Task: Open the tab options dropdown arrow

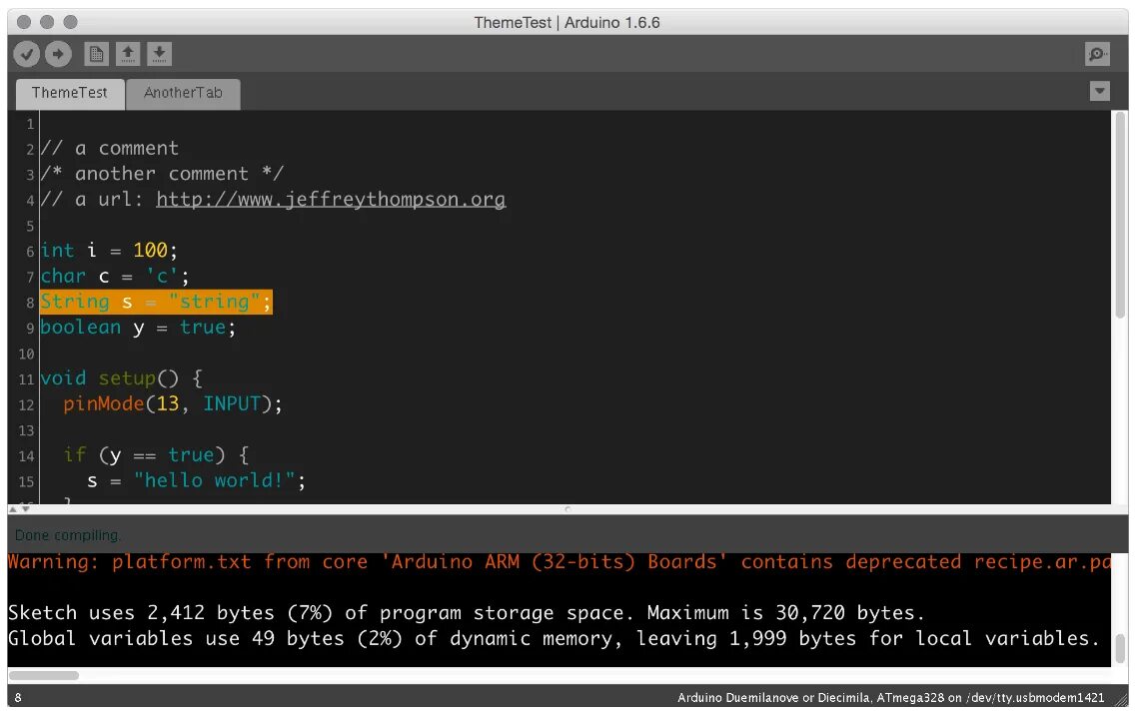Action: (x=1100, y=91)
